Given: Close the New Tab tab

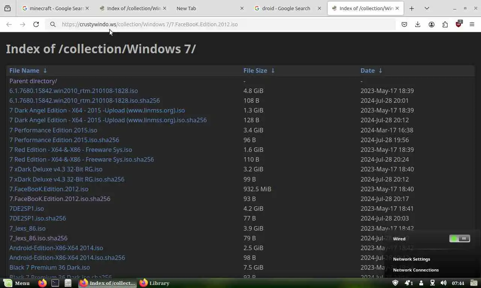Looking at the screenshot, I should tap(242, 8).
